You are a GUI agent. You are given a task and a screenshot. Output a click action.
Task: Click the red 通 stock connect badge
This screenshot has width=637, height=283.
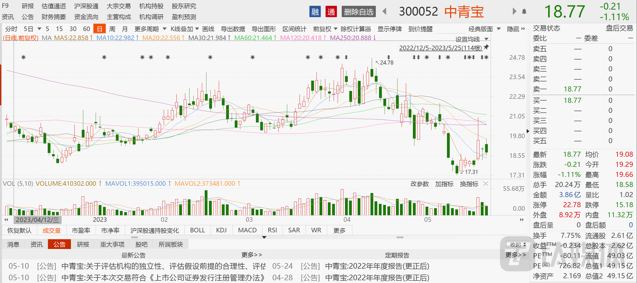click(x=331, y=12)
